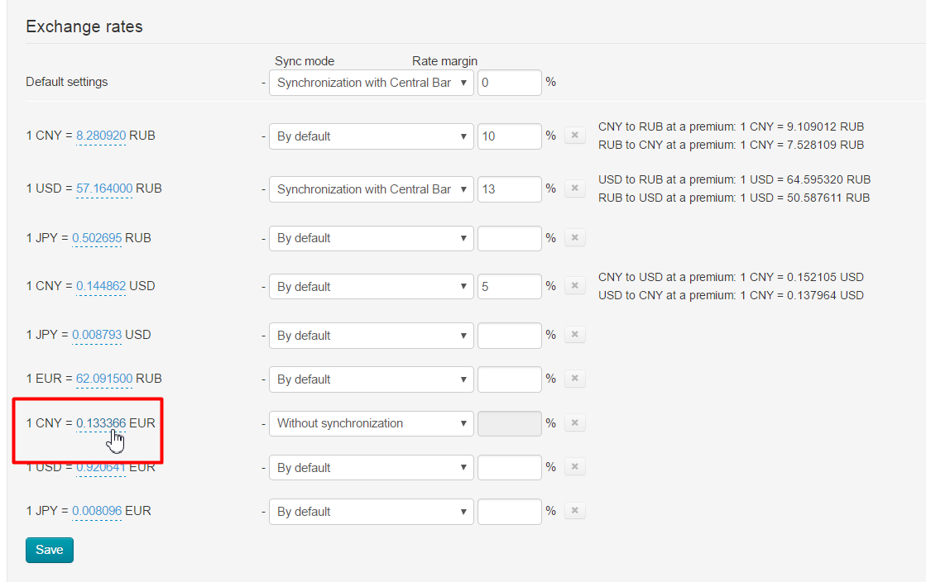Image resolution: width=926 pixels, height=582 pixels.
Task: Expand 'Without synchronization' dropdown for CNY to EUR
Action: (371, 423)
